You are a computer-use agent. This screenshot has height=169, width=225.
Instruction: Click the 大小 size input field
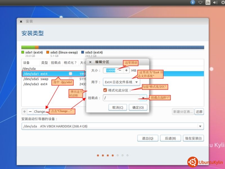coord(109,70)
